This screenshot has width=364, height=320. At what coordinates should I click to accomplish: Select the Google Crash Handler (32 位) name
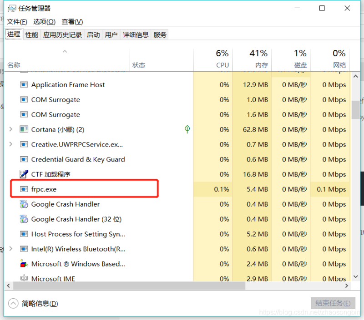tap(76, 219)
